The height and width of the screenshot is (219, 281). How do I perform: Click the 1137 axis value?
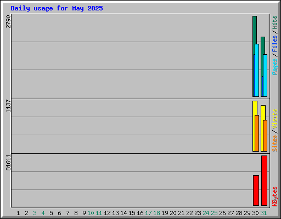click(8, 106)
